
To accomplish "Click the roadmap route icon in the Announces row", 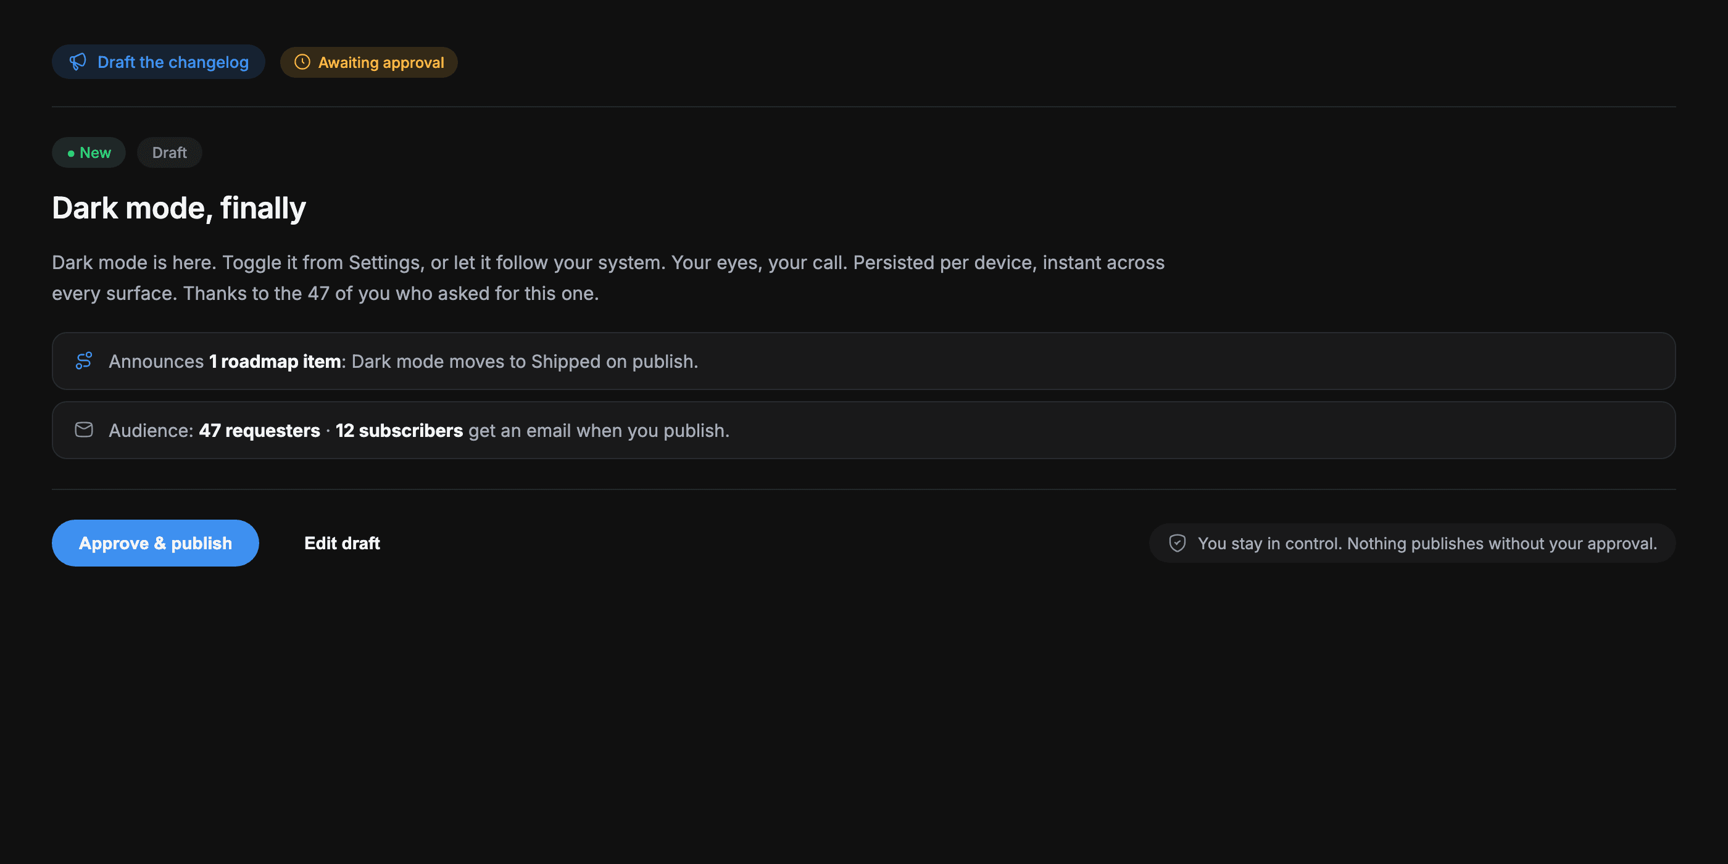I will 84,361.
